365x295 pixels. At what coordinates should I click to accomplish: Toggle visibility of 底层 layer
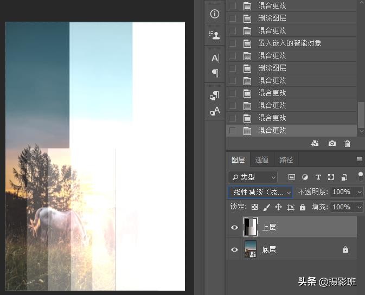(234, 249)
